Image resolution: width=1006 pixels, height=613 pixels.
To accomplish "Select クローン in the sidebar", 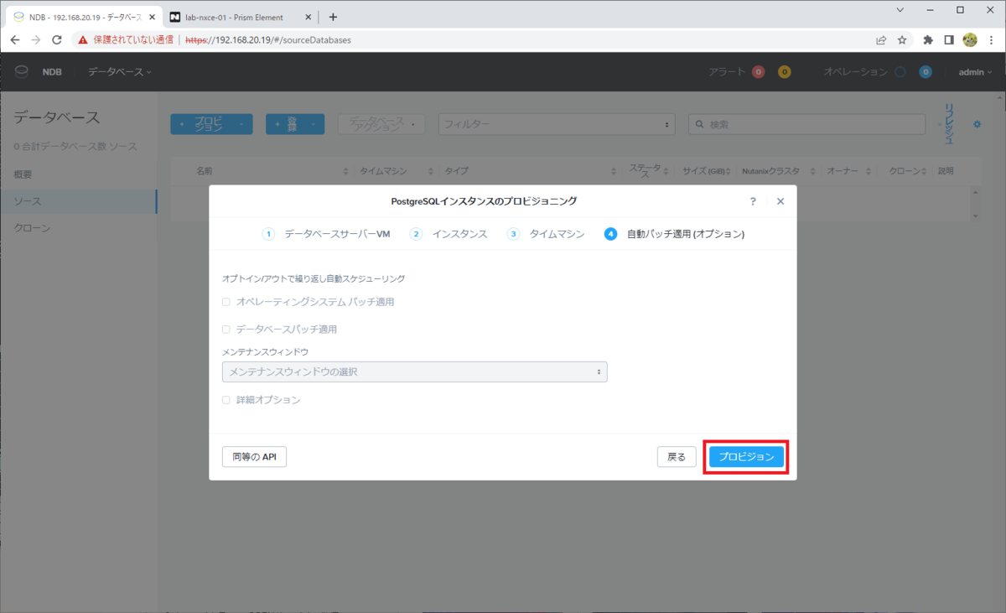I will point(78,228).
